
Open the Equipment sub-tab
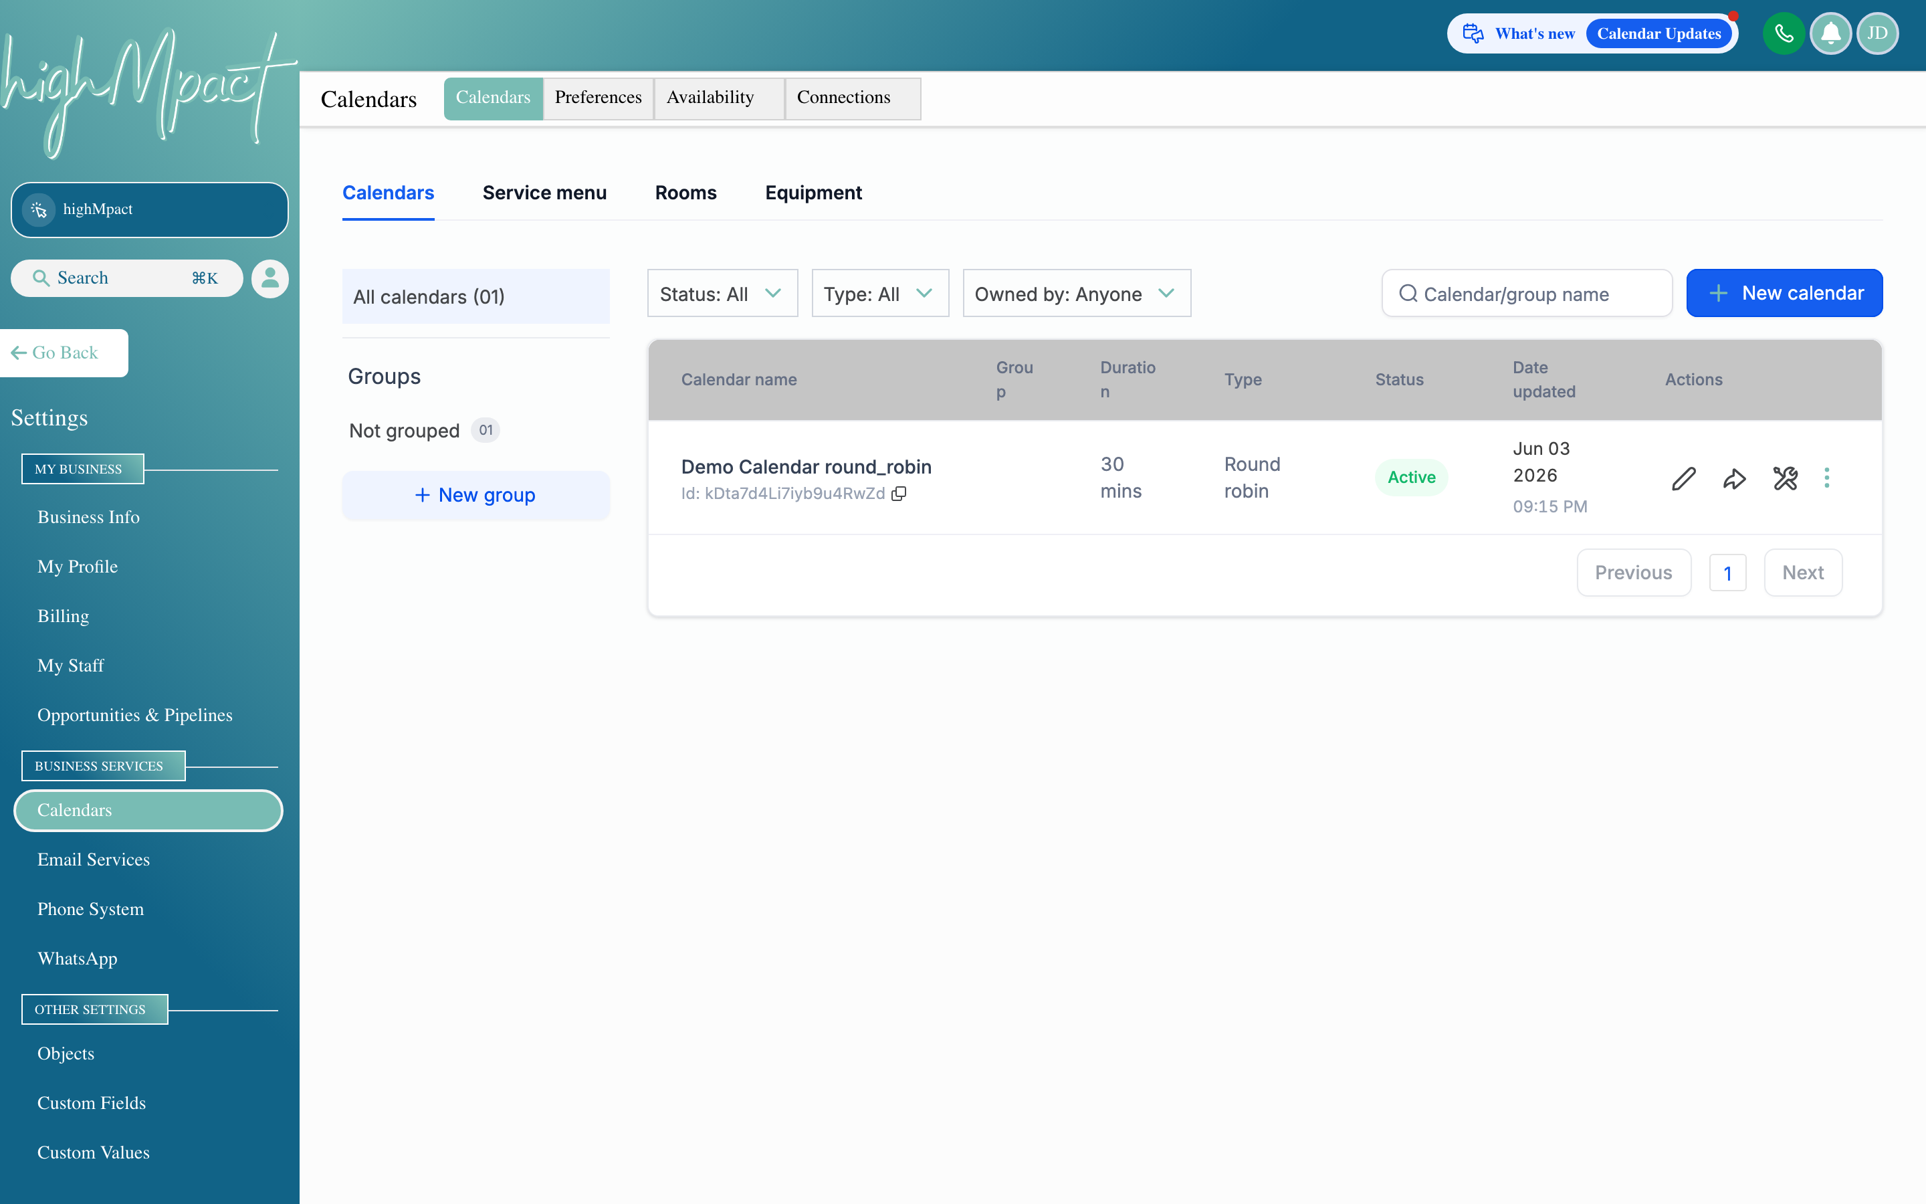coord(813,193)
